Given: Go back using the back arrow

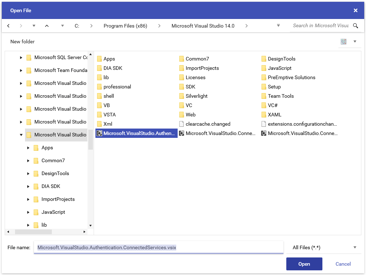Looking at the screenshot, I should (x=9, y=26).
